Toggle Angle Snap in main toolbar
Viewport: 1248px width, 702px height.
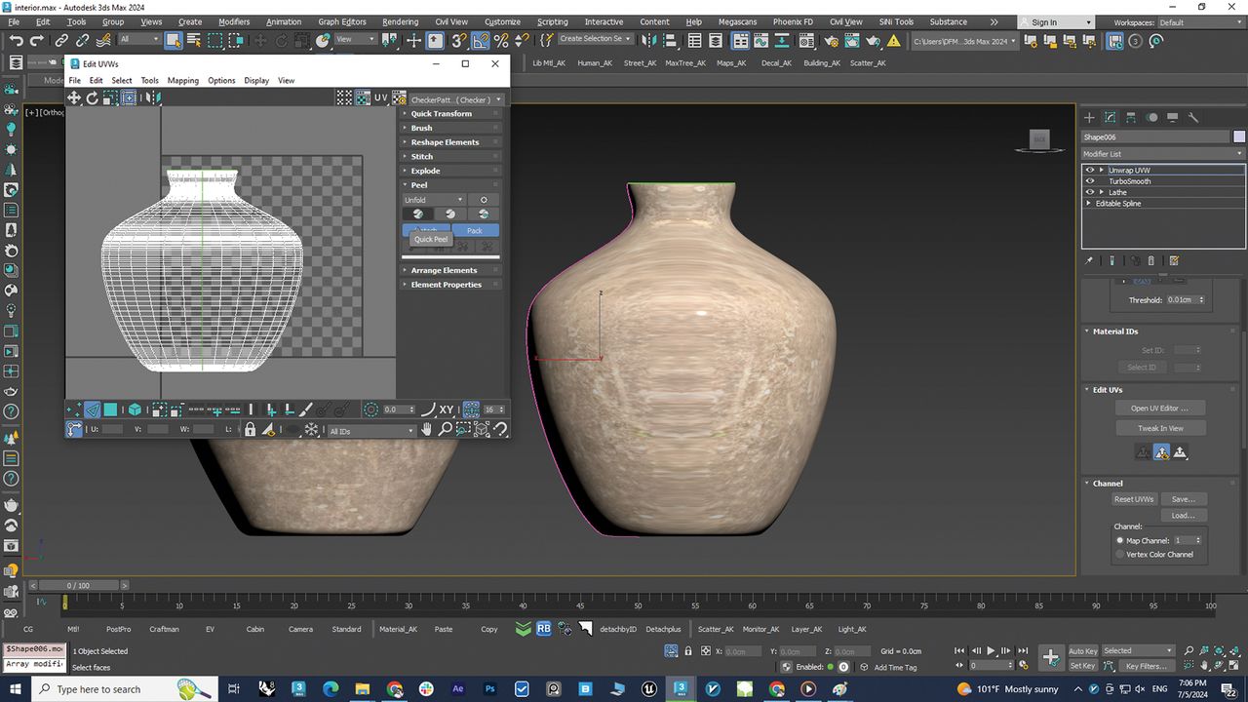(x=480, y=40)
